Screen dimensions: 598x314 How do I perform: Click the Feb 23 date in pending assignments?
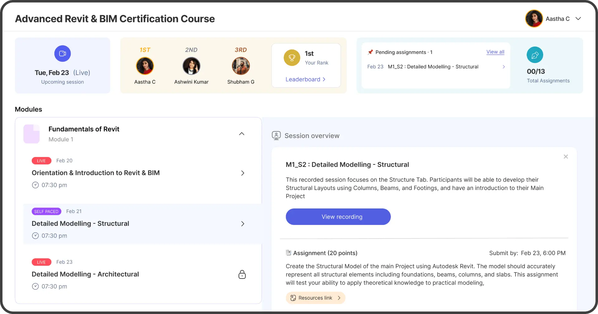point(375,67)
